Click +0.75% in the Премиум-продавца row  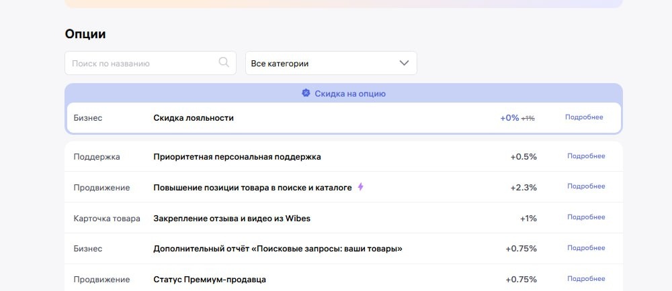coord(521,280)
